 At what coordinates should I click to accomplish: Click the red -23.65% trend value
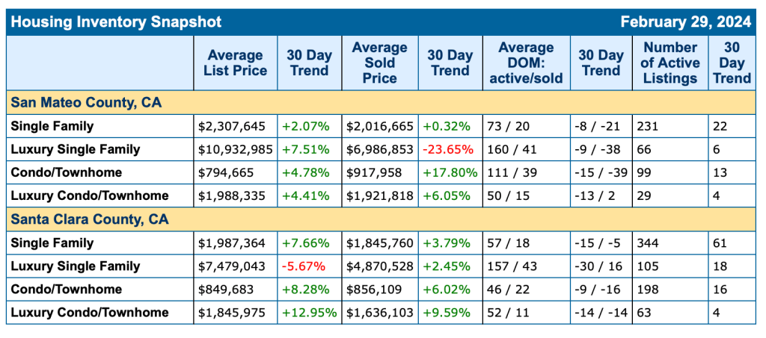point(448,149)
